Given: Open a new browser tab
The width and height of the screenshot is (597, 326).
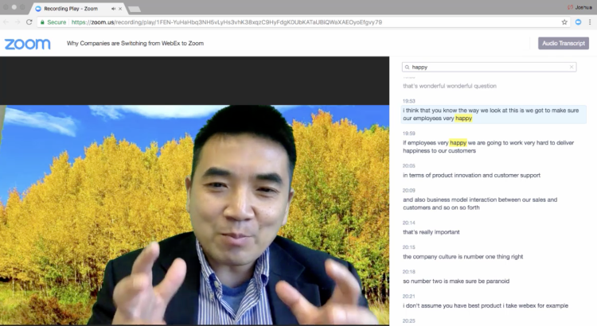Looking at the screenshot, I should click(135, 9).
